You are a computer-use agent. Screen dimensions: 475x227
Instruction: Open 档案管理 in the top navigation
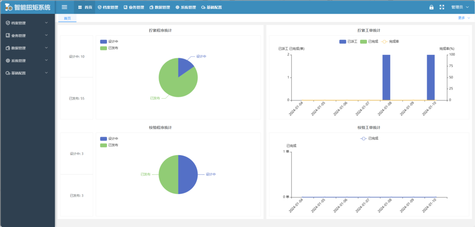point(108,7)
